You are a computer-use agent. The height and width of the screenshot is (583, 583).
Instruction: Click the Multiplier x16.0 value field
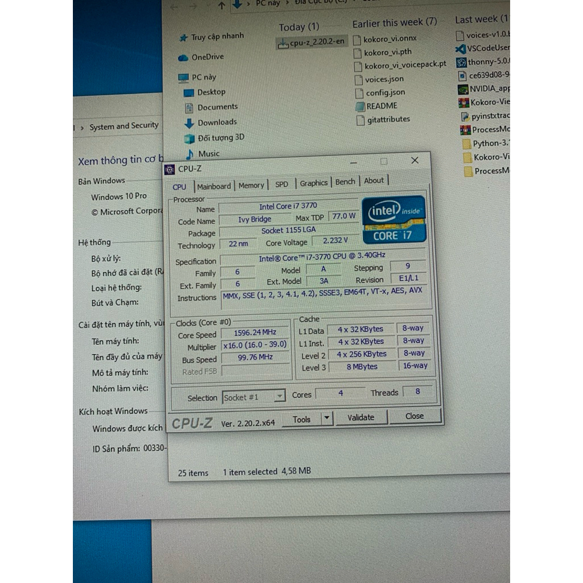click(255, 344)
